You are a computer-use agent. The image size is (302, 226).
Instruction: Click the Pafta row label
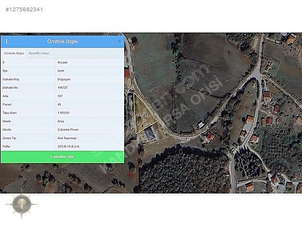tap(6, 147)
